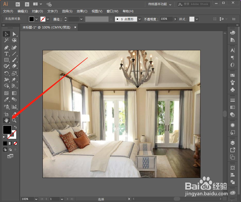The height and width of the screenshot is (202, 241).
Task: Choose the Mesh tool
Action: (6, 93)
